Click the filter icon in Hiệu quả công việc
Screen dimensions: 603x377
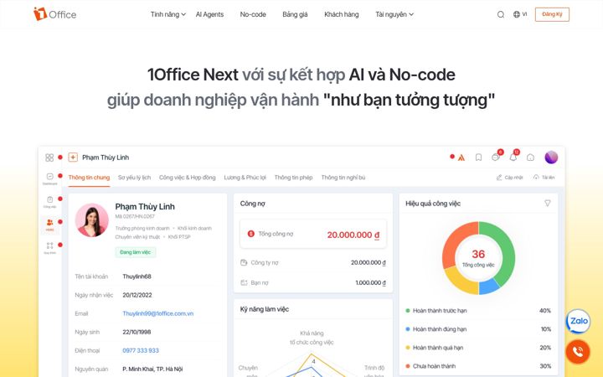coord(547,203)
